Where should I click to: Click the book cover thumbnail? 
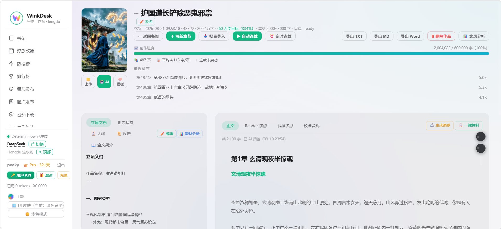pyautogui.click(x=104, y=40)
